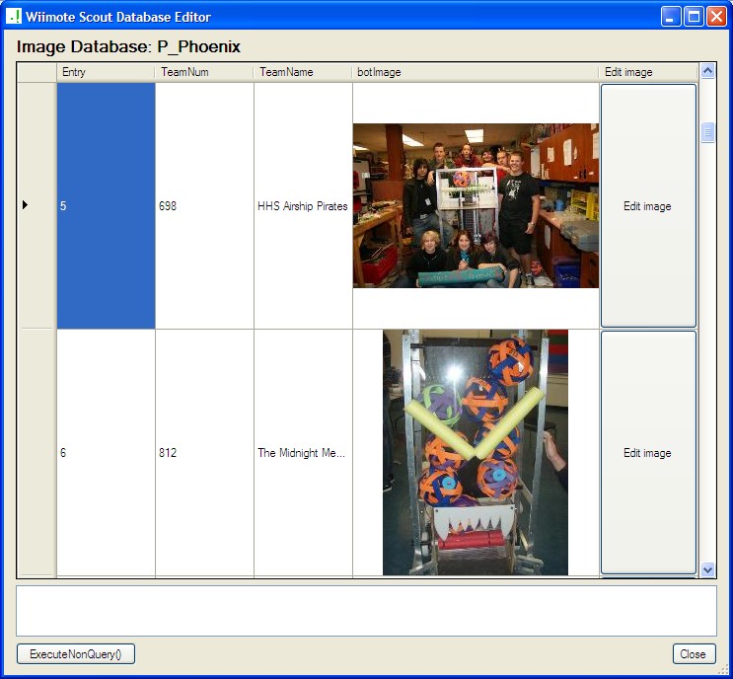Click the row header of entry 6
Image resolution: width=733 pixels, height=679 pixels.
[x=37, y=453]
